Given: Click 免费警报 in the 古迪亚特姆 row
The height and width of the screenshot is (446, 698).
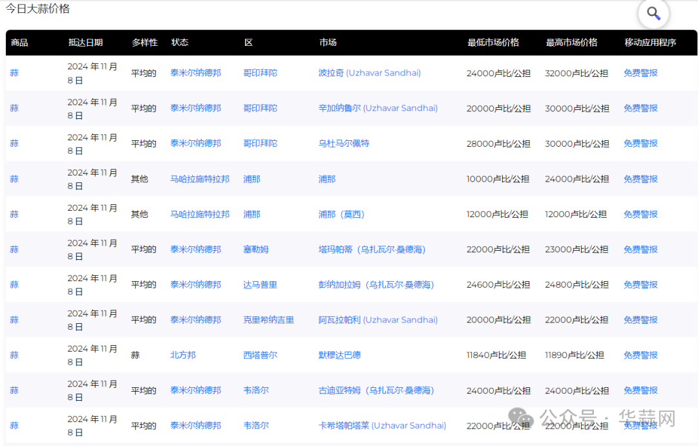Looking at the screenshot, I should point(640,390).
